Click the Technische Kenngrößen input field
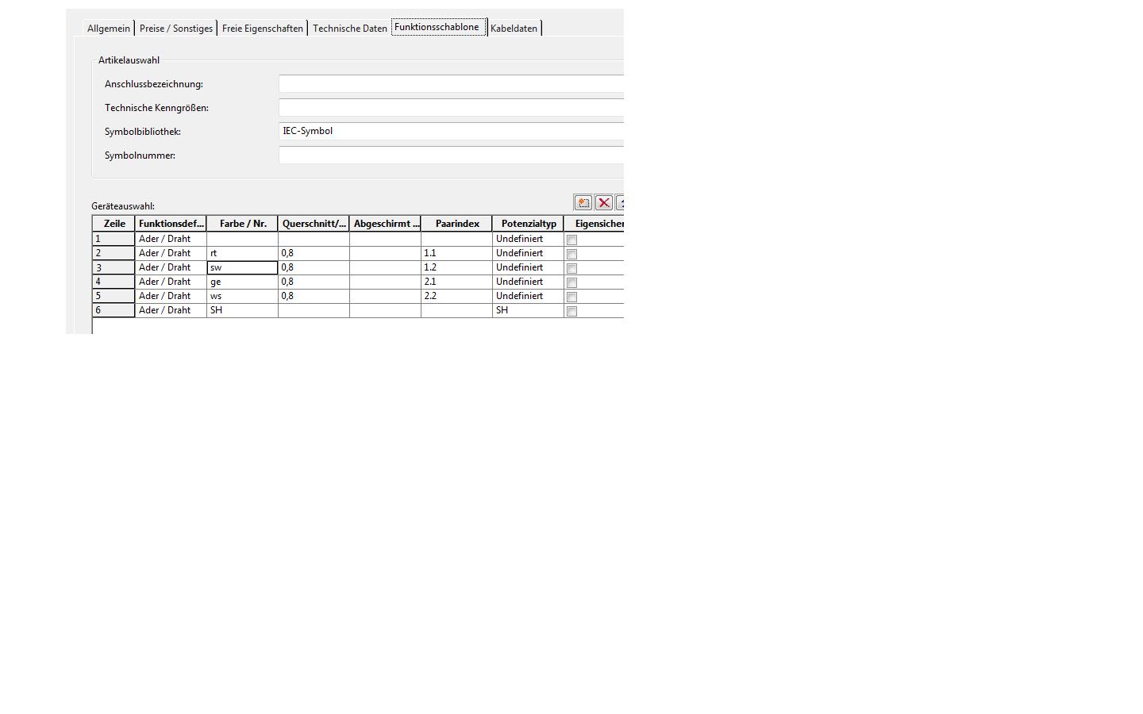Screen dimensions: 1143x714 [x=451, y=107]
